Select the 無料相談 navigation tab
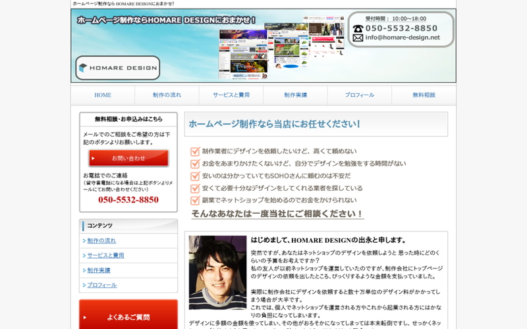Image resolution: width=527 pixels, height=329 pixels. 424,95
